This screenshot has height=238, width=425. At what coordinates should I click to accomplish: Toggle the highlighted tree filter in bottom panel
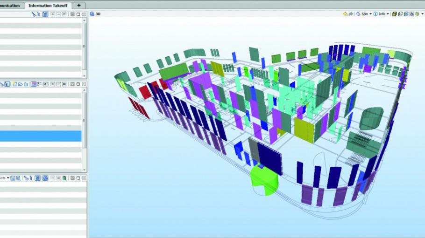(x=37, y=178)
